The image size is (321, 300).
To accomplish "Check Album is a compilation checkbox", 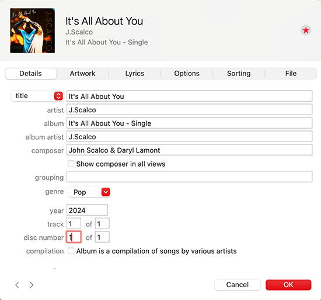I will 71,251.
